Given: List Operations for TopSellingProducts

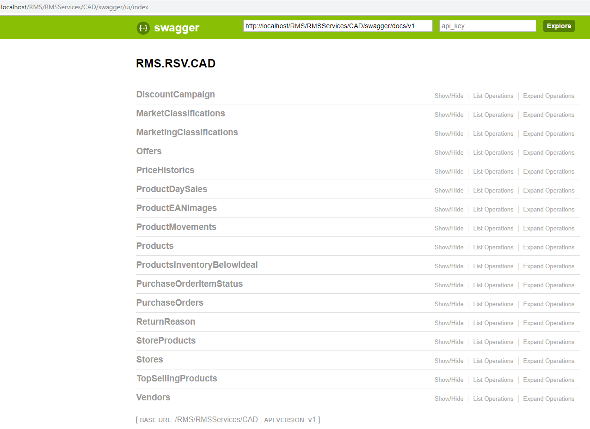Looking at the screenshot, I should (x=493, y=380).
